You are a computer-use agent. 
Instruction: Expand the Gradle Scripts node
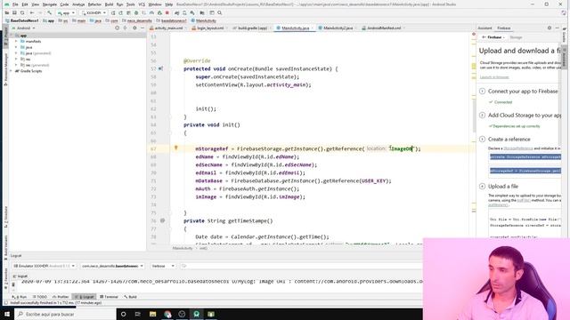[12, 71]
